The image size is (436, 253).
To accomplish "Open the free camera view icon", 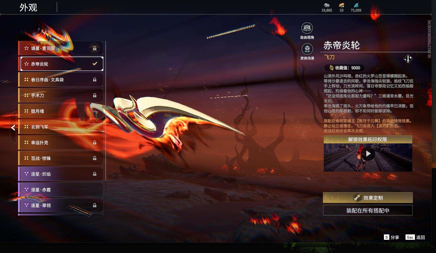I will tap(307, 28).
